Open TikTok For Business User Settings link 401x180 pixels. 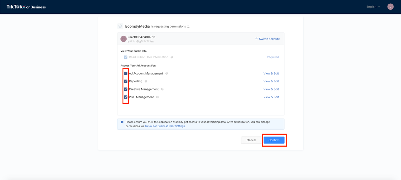[x=164, y=126]
